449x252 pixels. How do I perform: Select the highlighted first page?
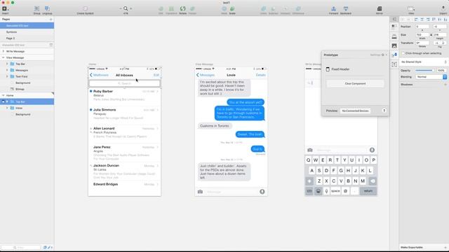click(x=27, y=26)
